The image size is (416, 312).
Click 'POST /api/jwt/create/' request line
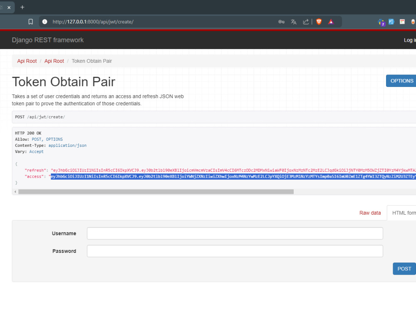[x=40, y=117]
